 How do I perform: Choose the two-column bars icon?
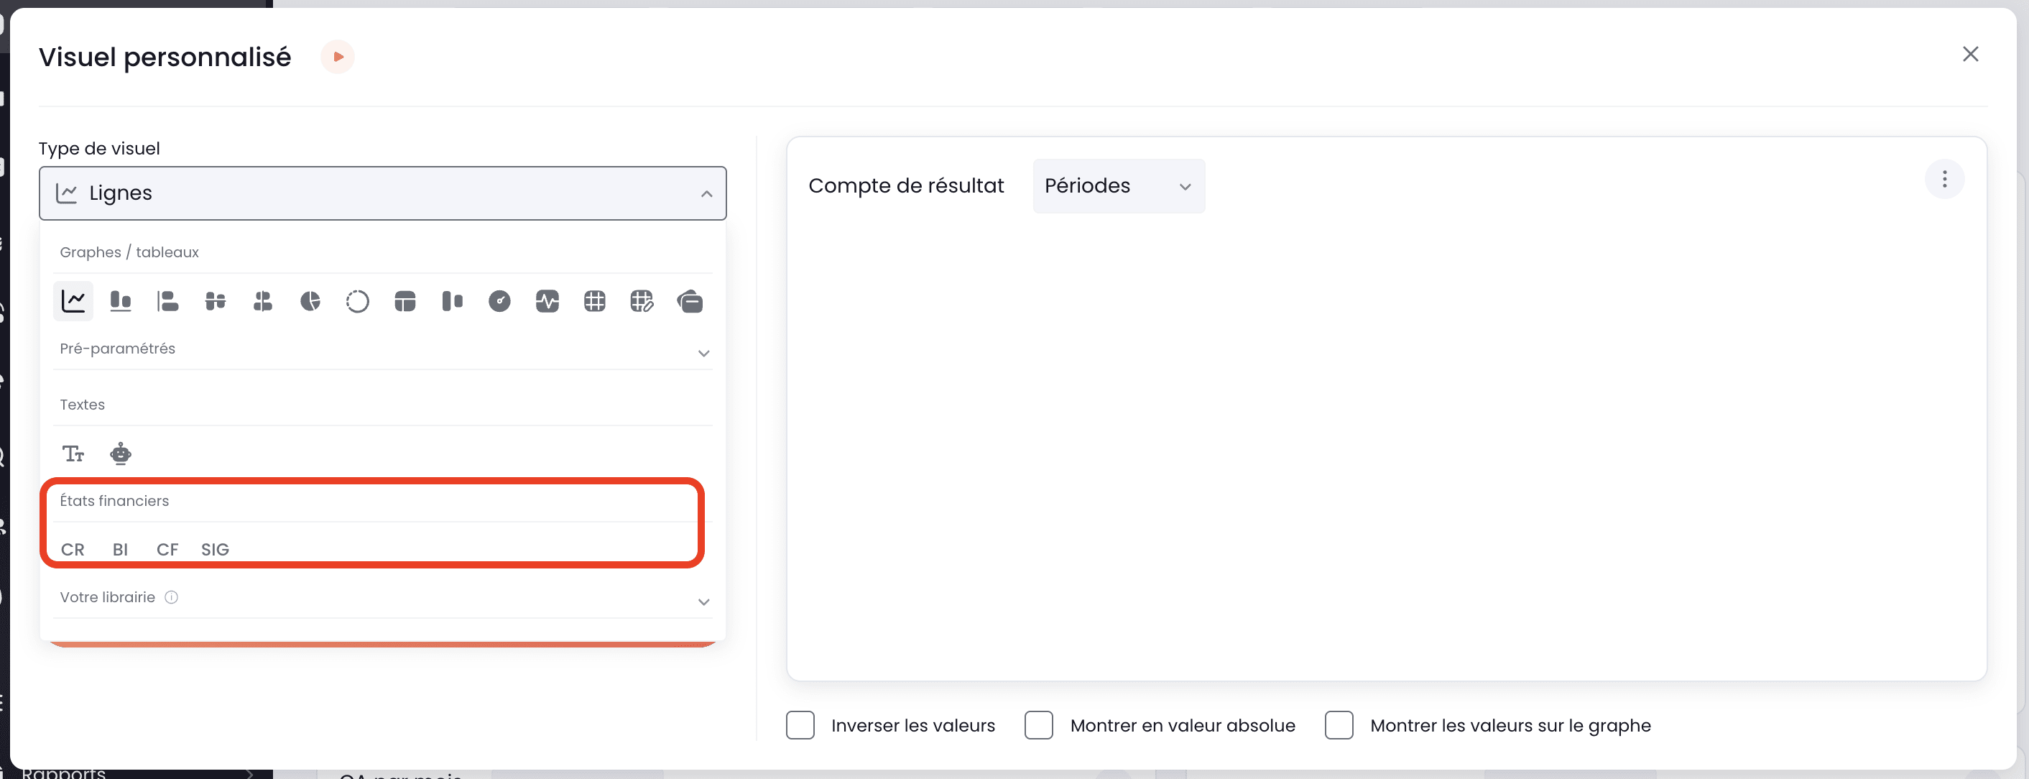(x=452, y=301)
